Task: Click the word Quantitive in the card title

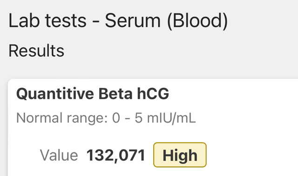Action: point(55,94)
